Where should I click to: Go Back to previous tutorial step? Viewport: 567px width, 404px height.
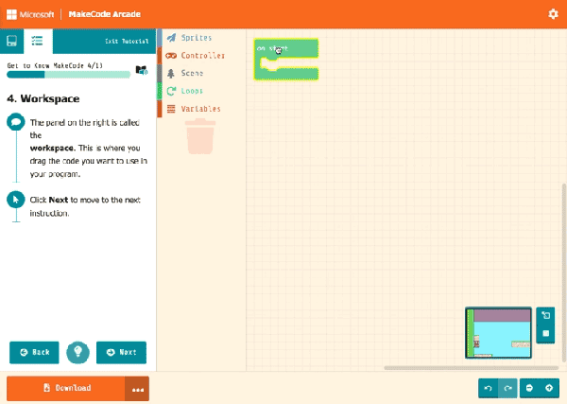coord(34,352)
